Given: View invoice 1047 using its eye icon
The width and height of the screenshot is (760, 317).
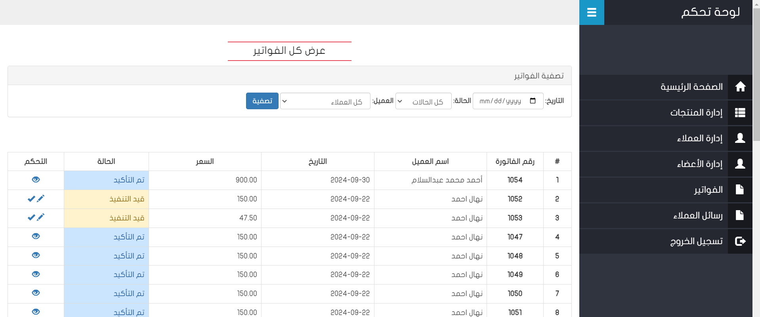Looking at the screenshot, I should 36,236.
